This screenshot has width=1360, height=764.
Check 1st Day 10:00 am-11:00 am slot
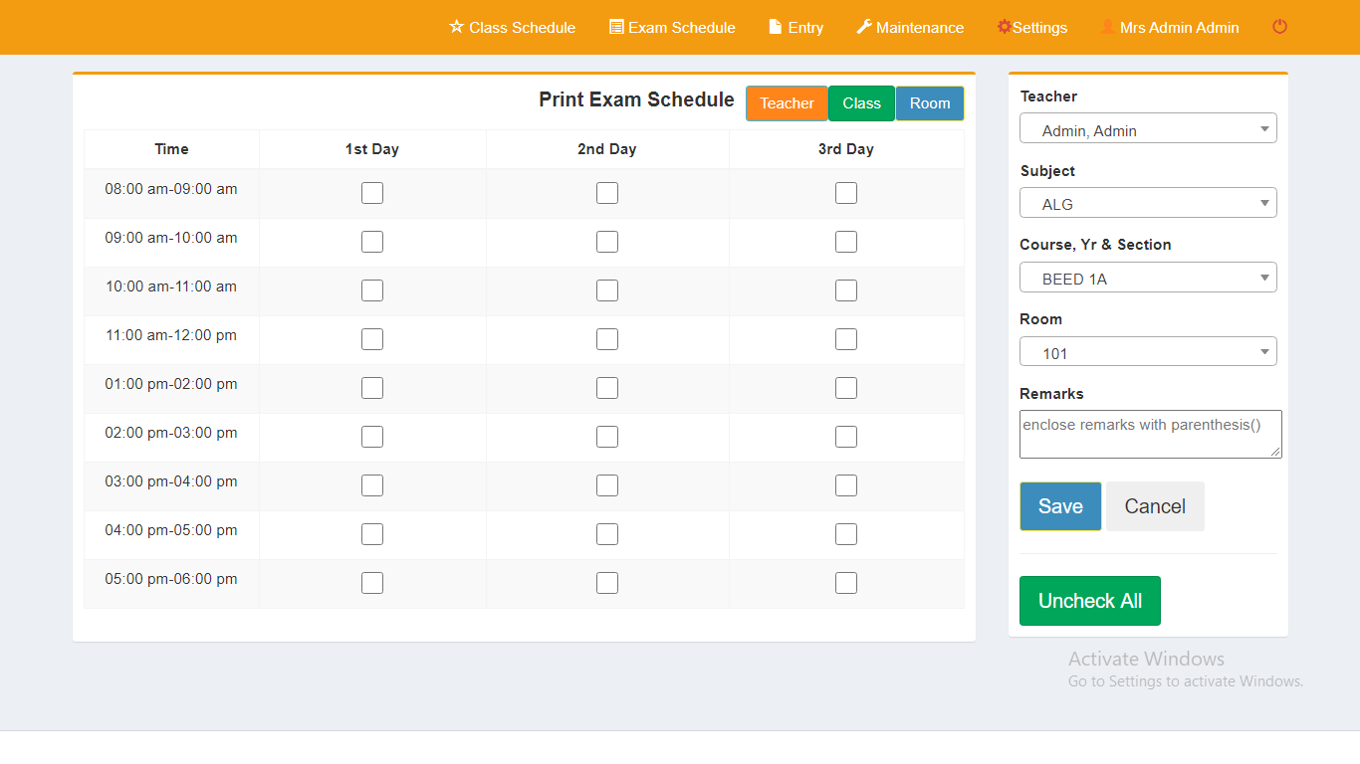(372, 290)
